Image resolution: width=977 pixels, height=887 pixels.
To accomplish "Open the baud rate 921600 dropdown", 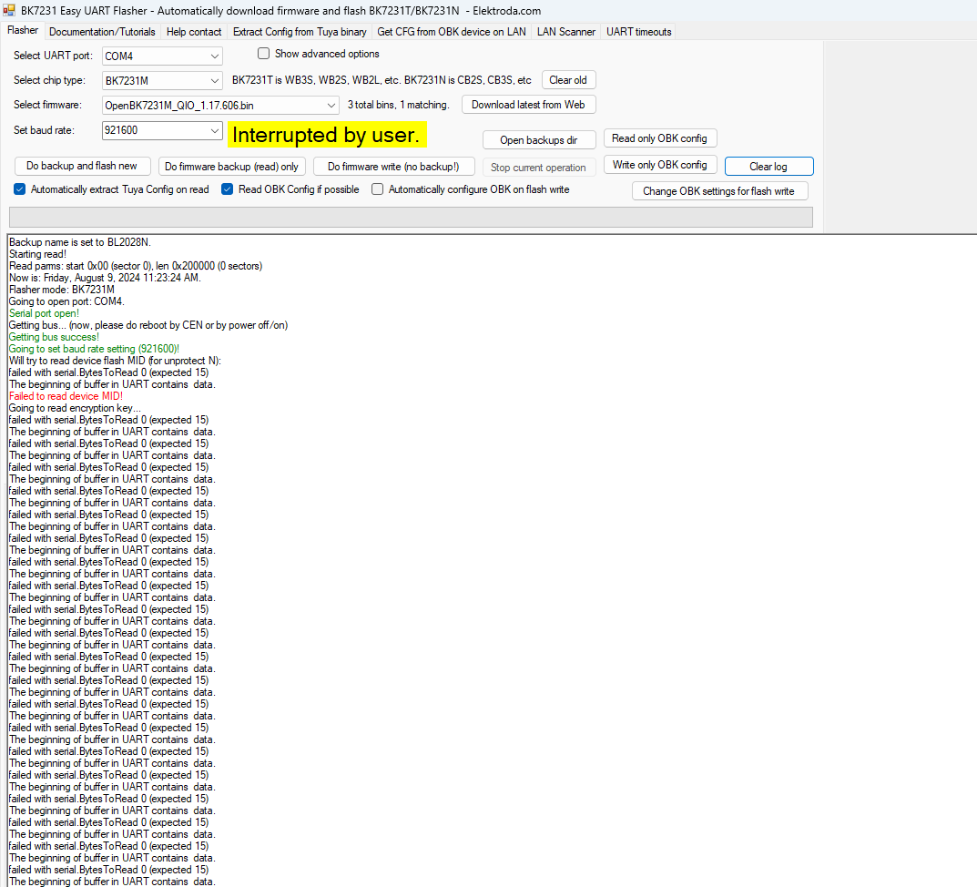I will tap(162, 130).
